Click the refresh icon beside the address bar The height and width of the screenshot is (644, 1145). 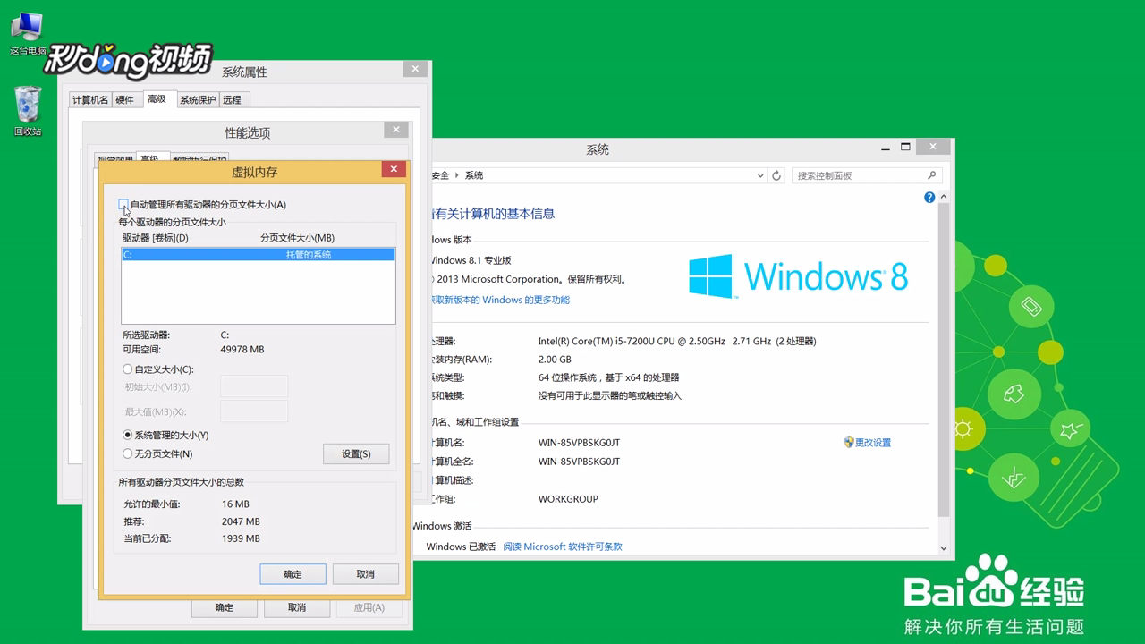(x=776, y=175)
